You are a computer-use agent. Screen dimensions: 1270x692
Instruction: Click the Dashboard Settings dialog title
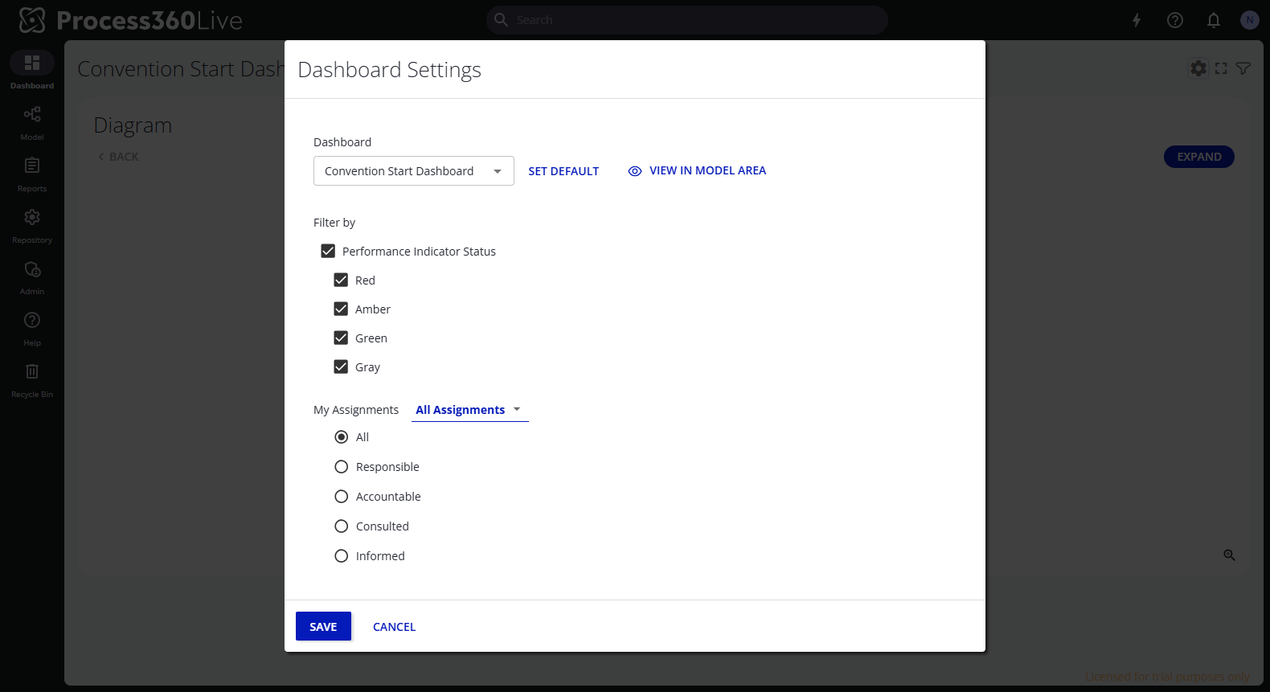tap(389, 70)
